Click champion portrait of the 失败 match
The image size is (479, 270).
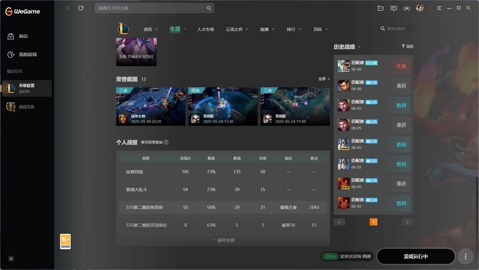click(x=344, y=66)
